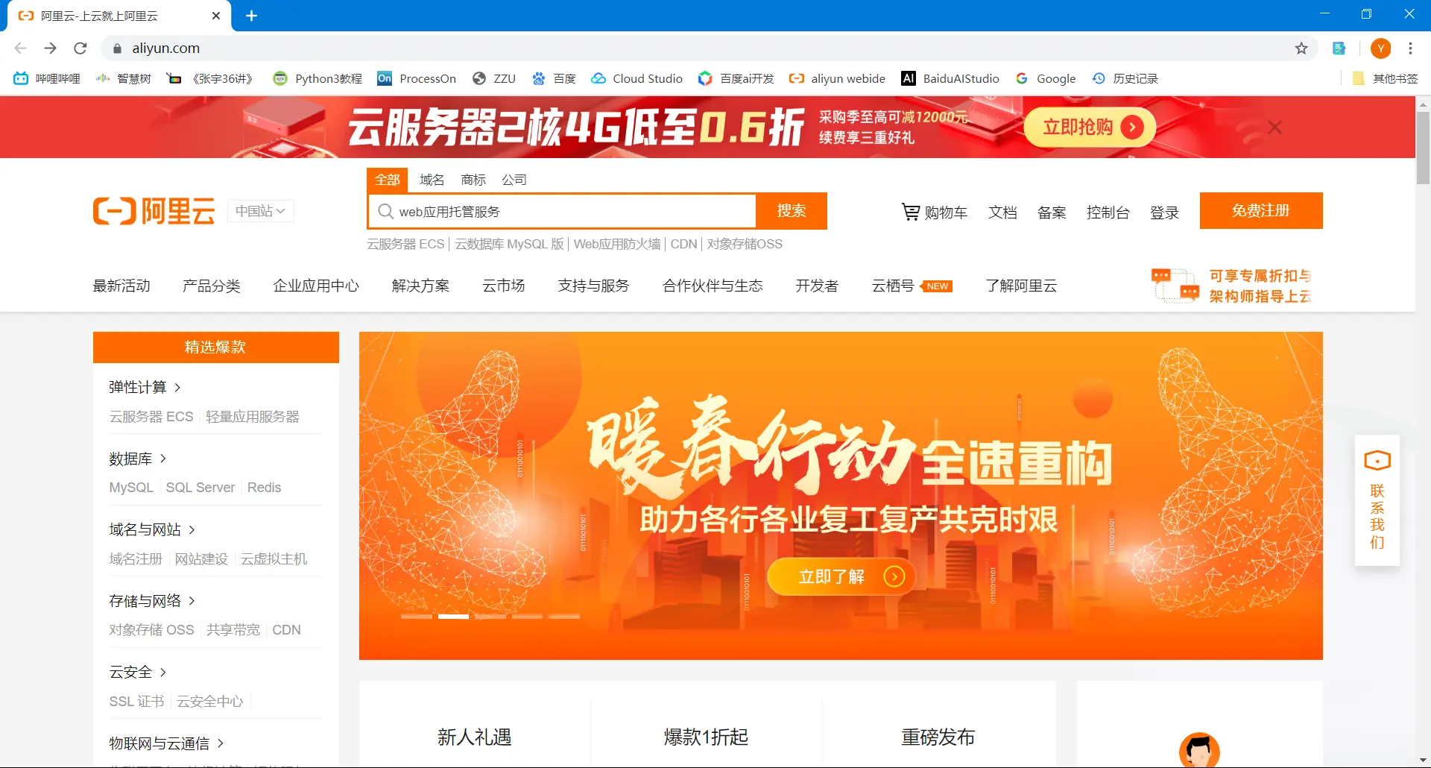Screen dimensions: 1431x768
Task: Click the 免费注册 button
Action: click(1261, 210)
